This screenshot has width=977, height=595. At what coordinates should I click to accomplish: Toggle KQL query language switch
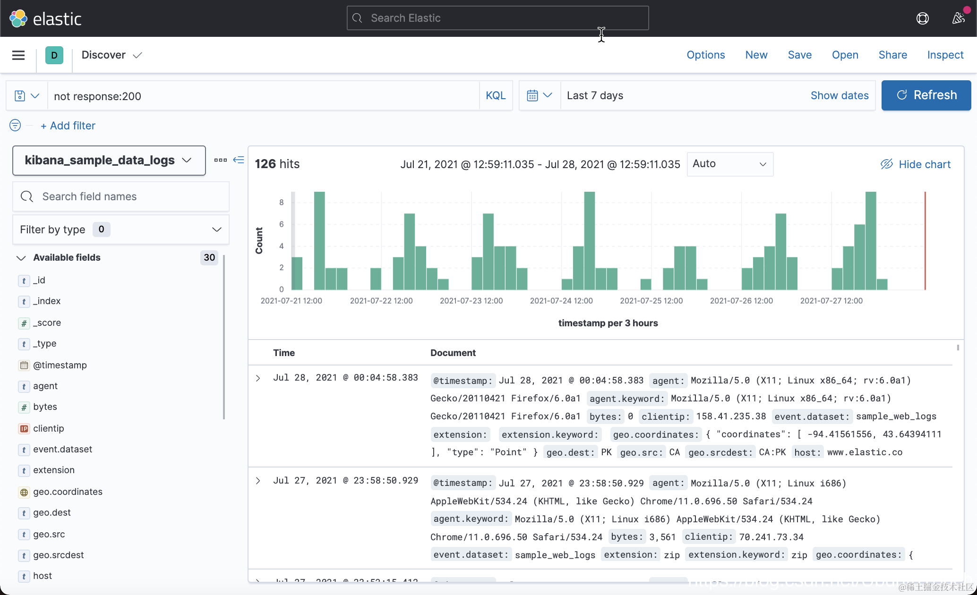(496, 95)
